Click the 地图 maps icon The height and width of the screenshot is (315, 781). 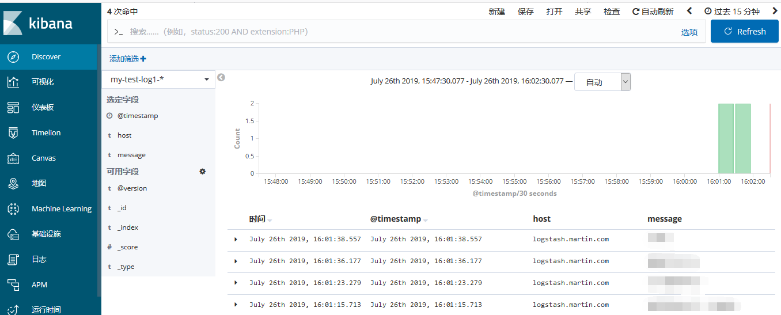[13, 184]
